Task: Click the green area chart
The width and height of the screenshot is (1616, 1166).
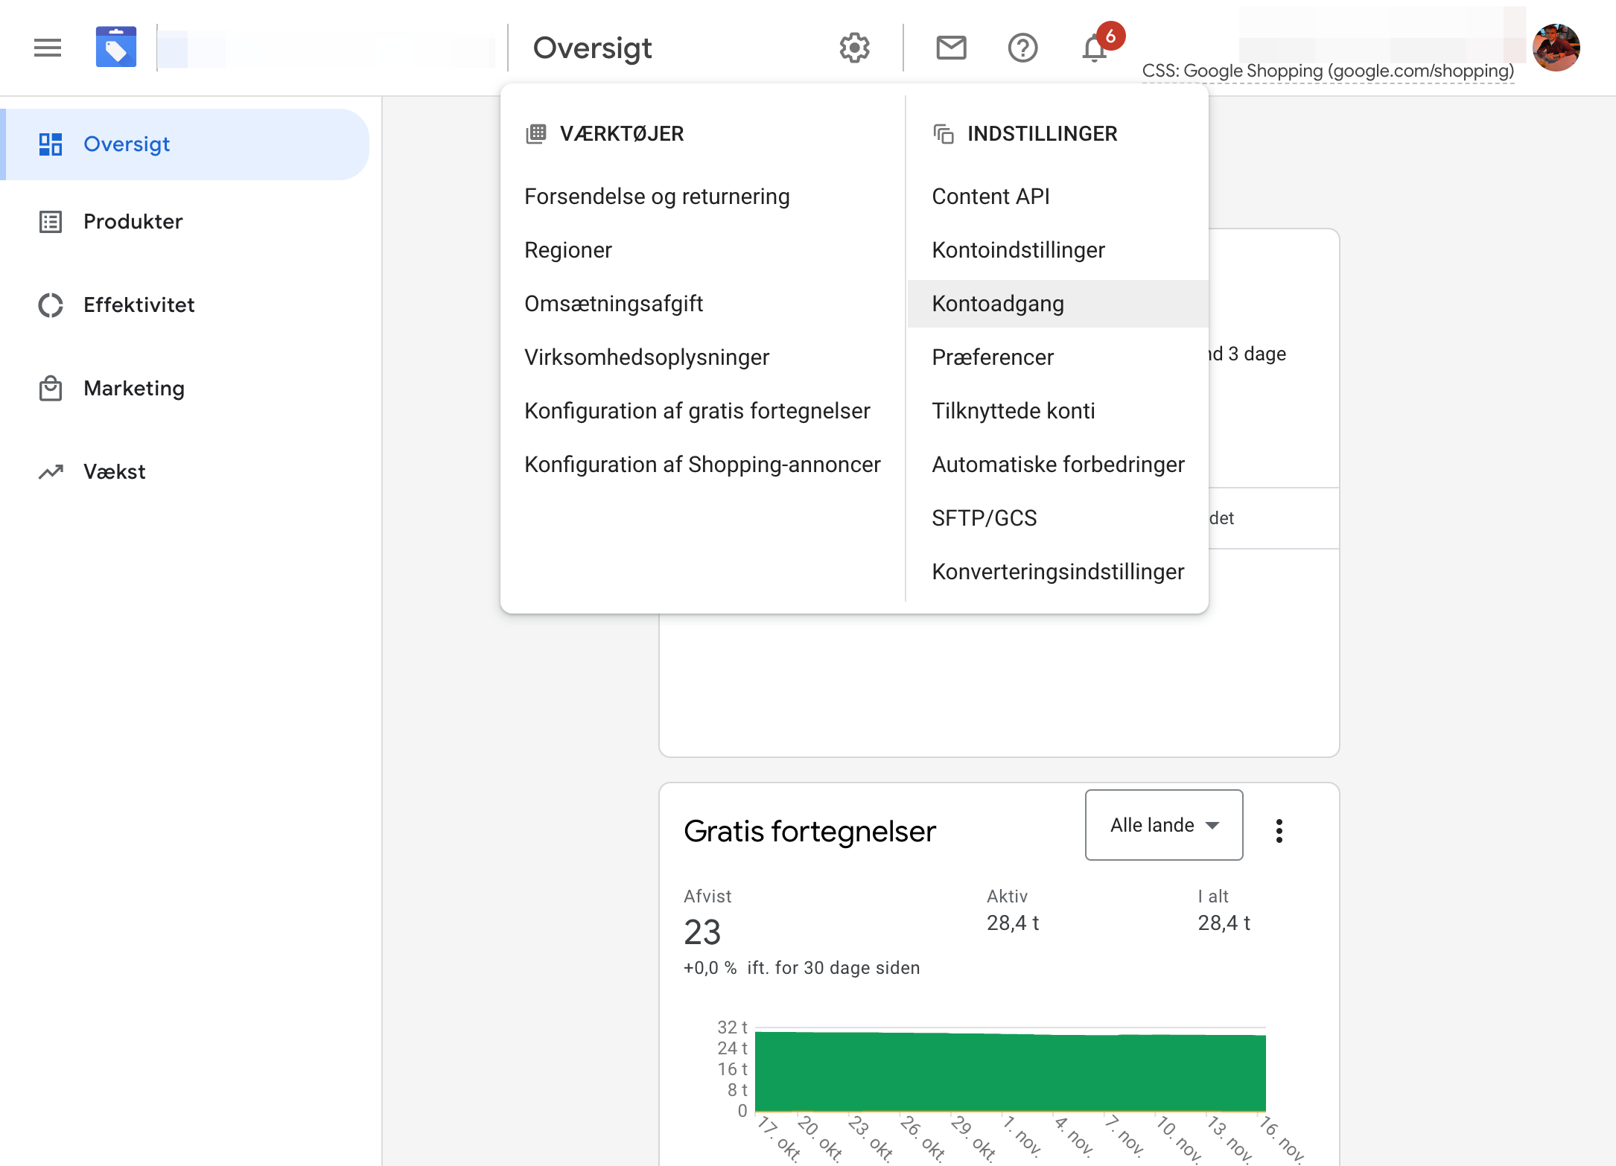Action: point(1011,1071)
